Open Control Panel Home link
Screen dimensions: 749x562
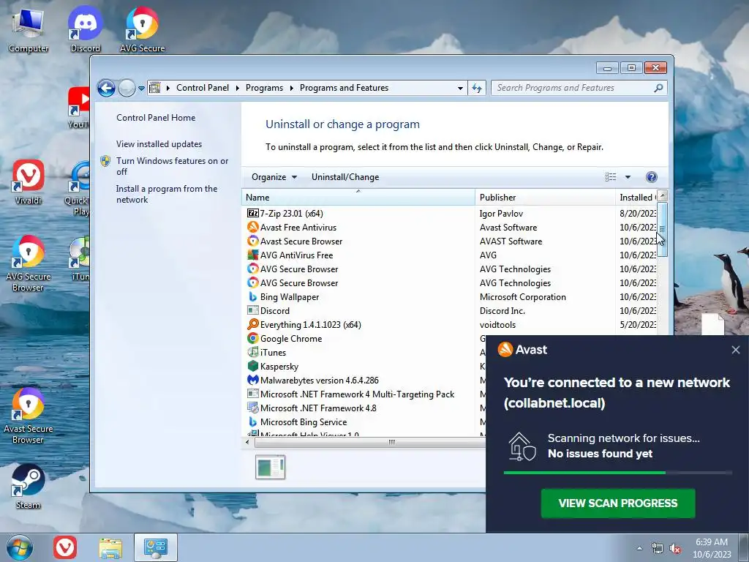tap(156, 118)
